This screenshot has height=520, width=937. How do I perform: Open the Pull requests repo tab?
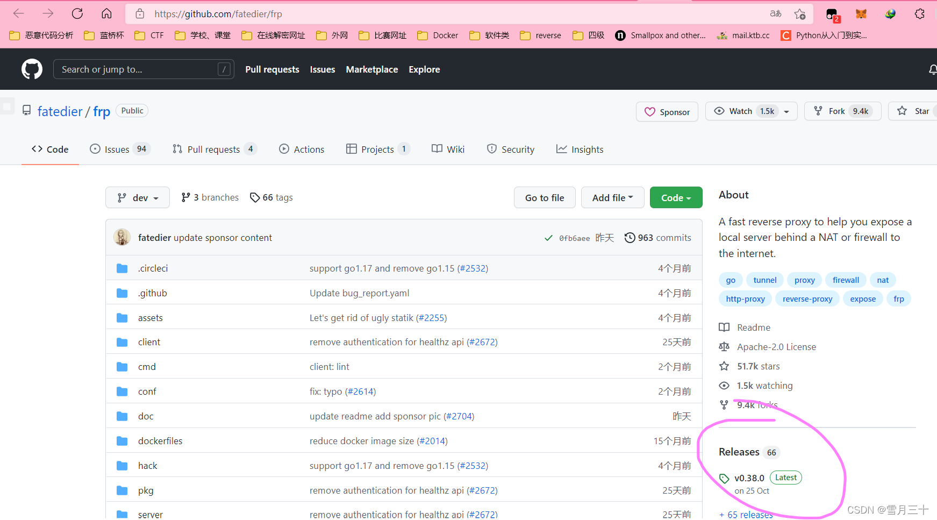click(x=214, y=149)
